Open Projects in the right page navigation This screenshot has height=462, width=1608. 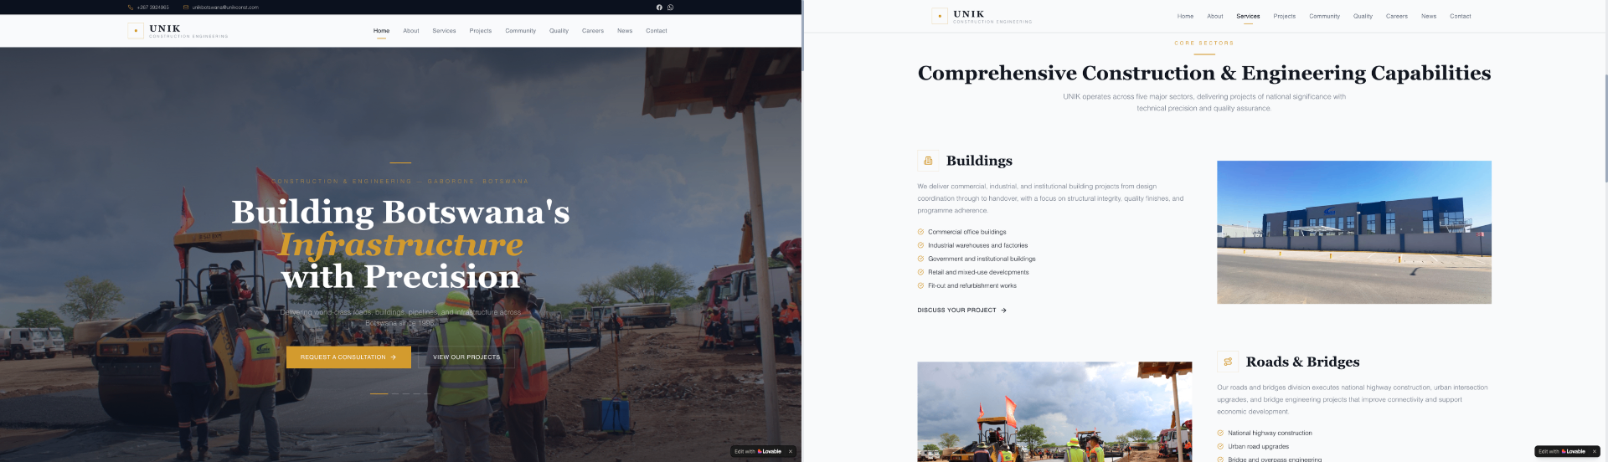1285,16
